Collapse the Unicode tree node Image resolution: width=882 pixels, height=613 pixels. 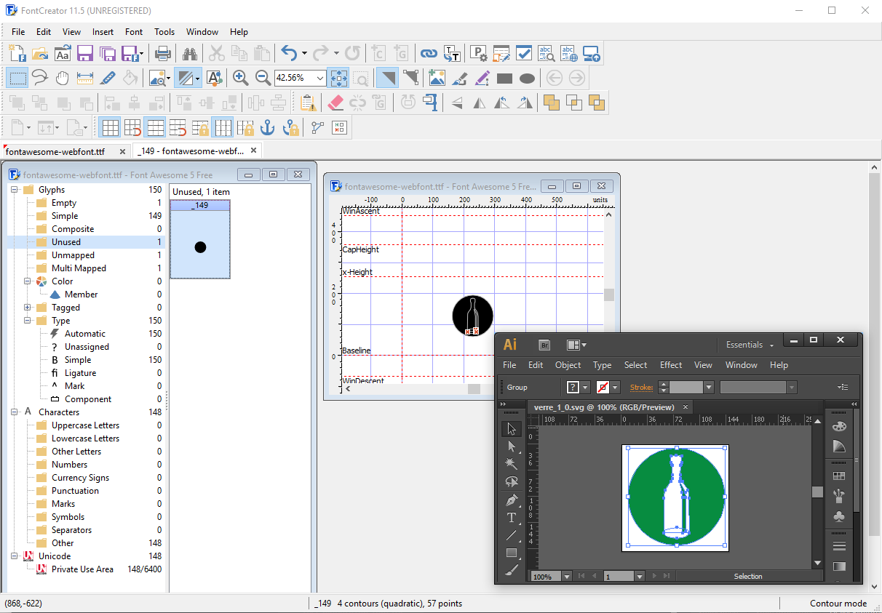point(15,556)
